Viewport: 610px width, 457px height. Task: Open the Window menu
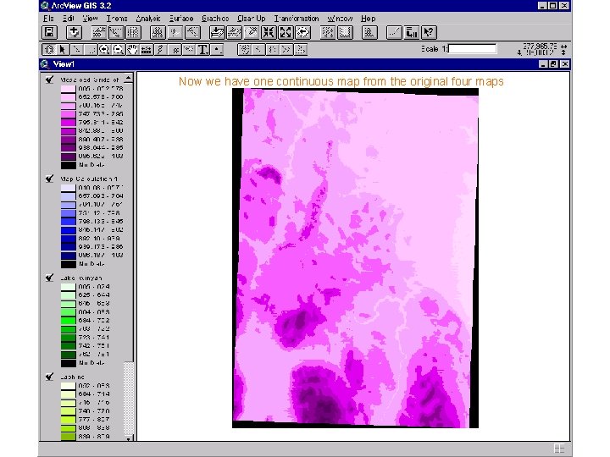(x=340, y=18)
